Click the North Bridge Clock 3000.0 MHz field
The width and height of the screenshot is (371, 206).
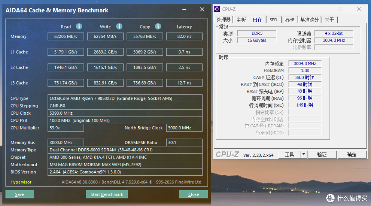[x=184, y=128]
